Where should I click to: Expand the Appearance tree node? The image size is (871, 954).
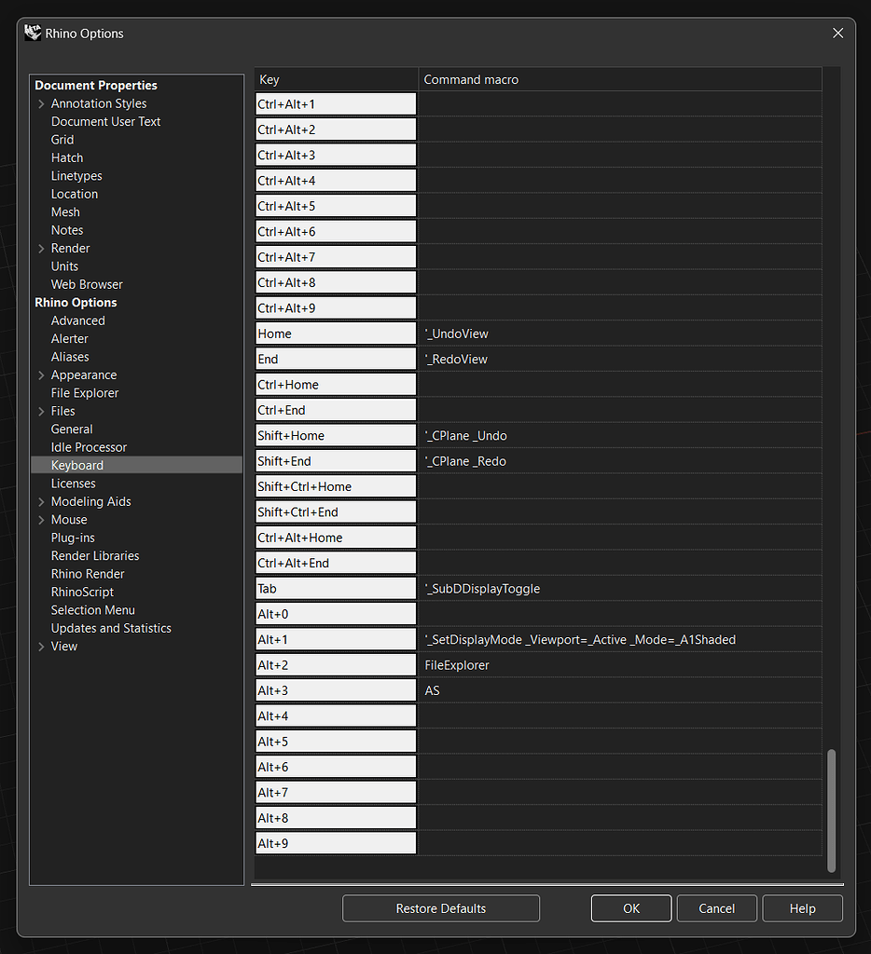point(41,375)
